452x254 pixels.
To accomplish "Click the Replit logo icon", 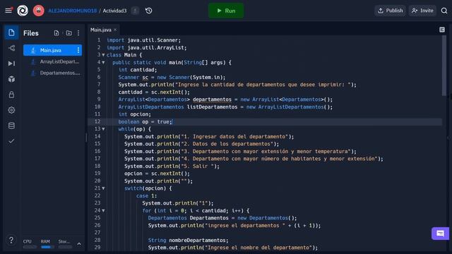I will click(x=23, y=11).
